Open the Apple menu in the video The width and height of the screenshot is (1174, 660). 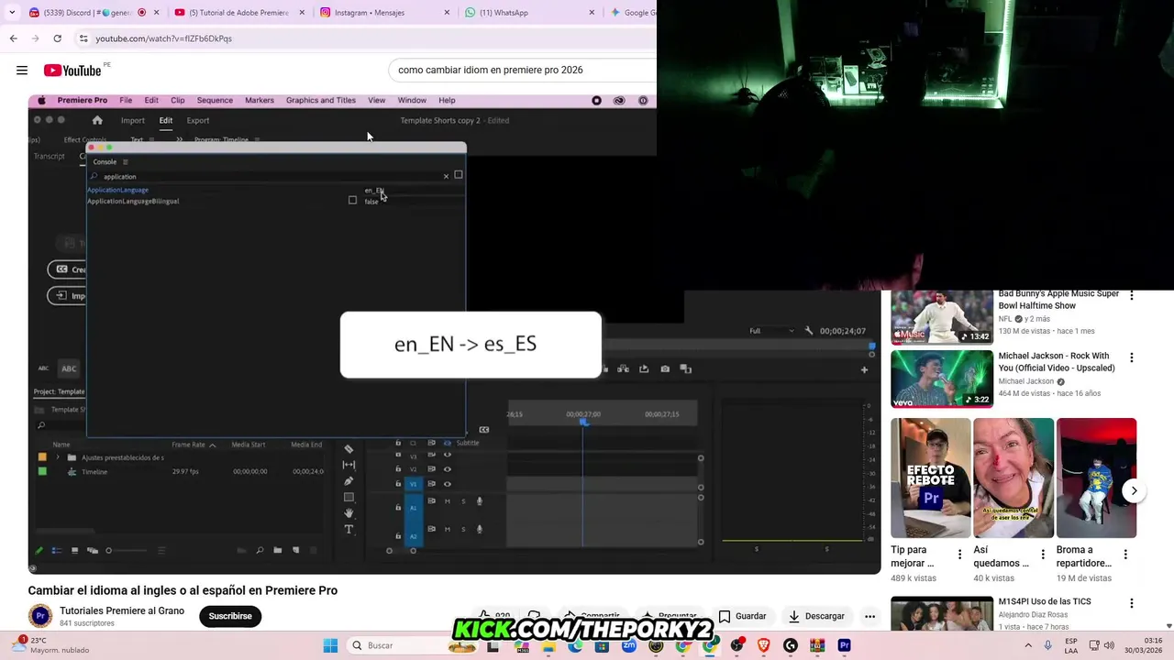41,100
